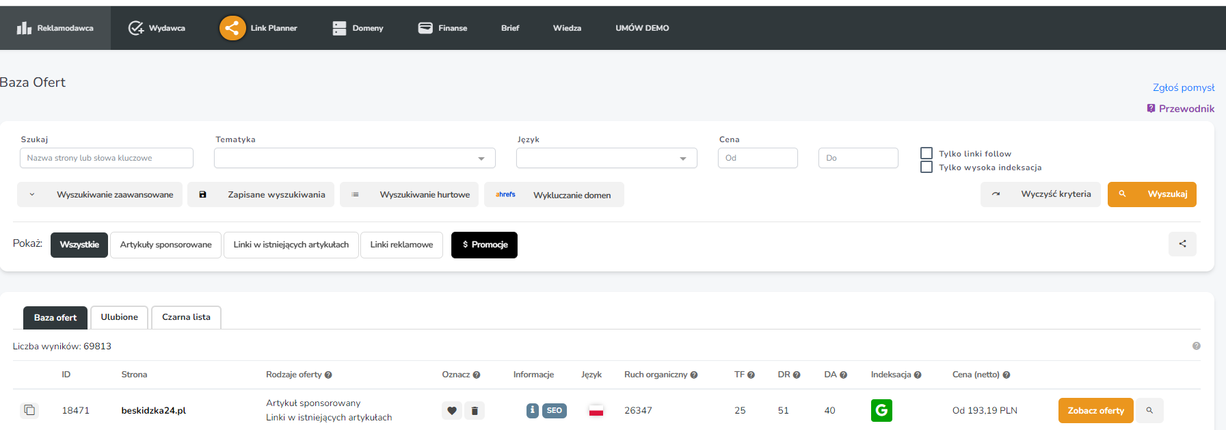Toggle the Promocje filter

(484, 245)
